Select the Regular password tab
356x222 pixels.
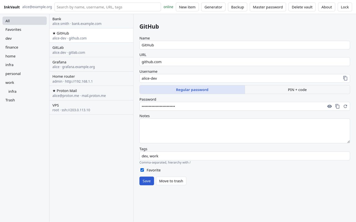tap(192, 90)
